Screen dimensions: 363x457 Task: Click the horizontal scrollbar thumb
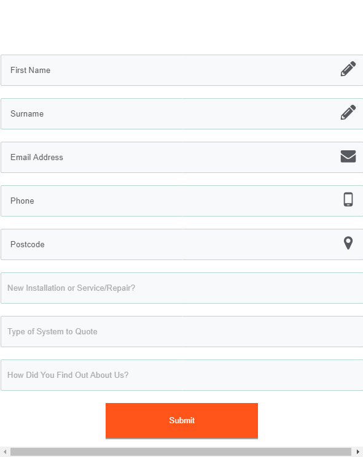pos(181,451)
